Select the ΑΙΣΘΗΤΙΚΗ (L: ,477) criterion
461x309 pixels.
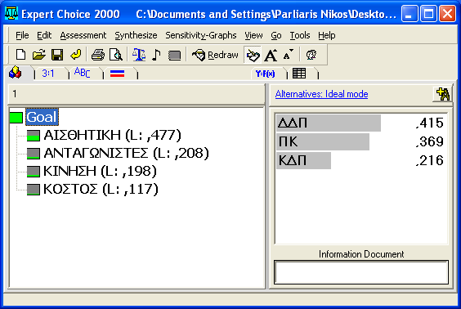(x=112, y=135)
